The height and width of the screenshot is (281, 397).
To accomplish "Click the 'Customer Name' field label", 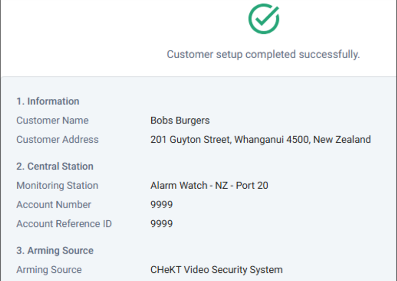I will (x=52, y=120).
